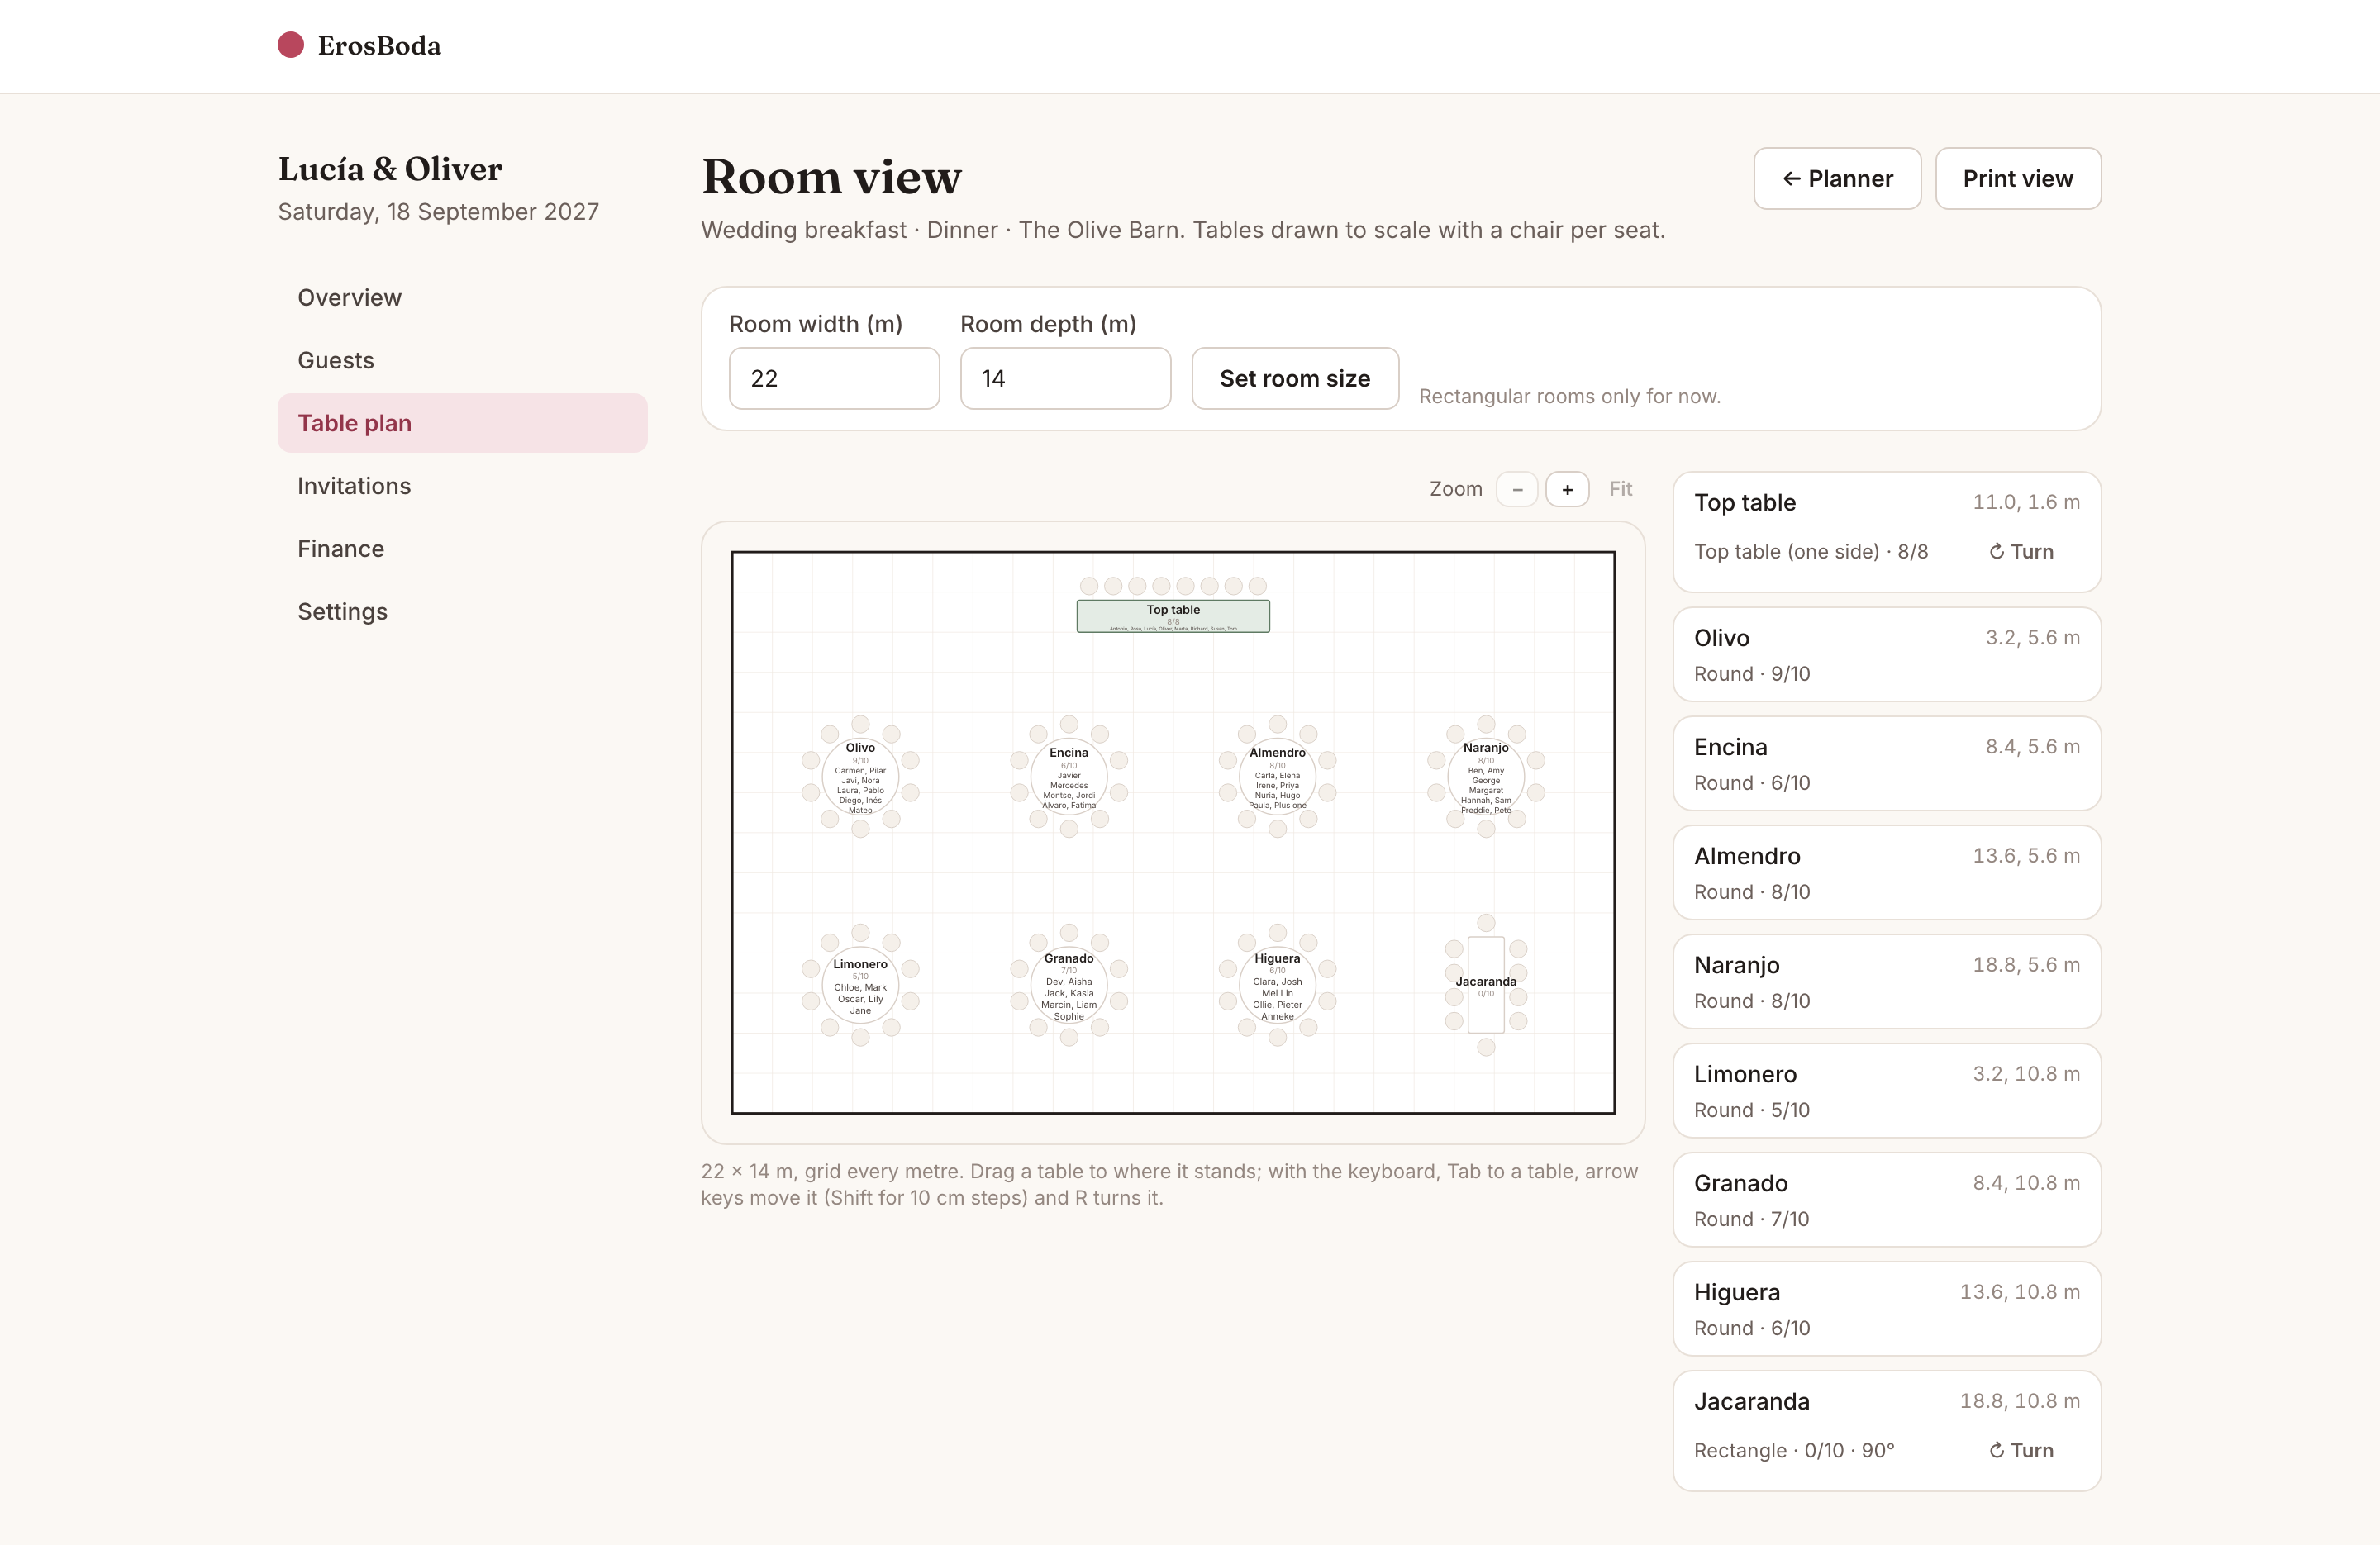
Task: Select Limonero round table on plan
Action: click(x=860, y=985)
